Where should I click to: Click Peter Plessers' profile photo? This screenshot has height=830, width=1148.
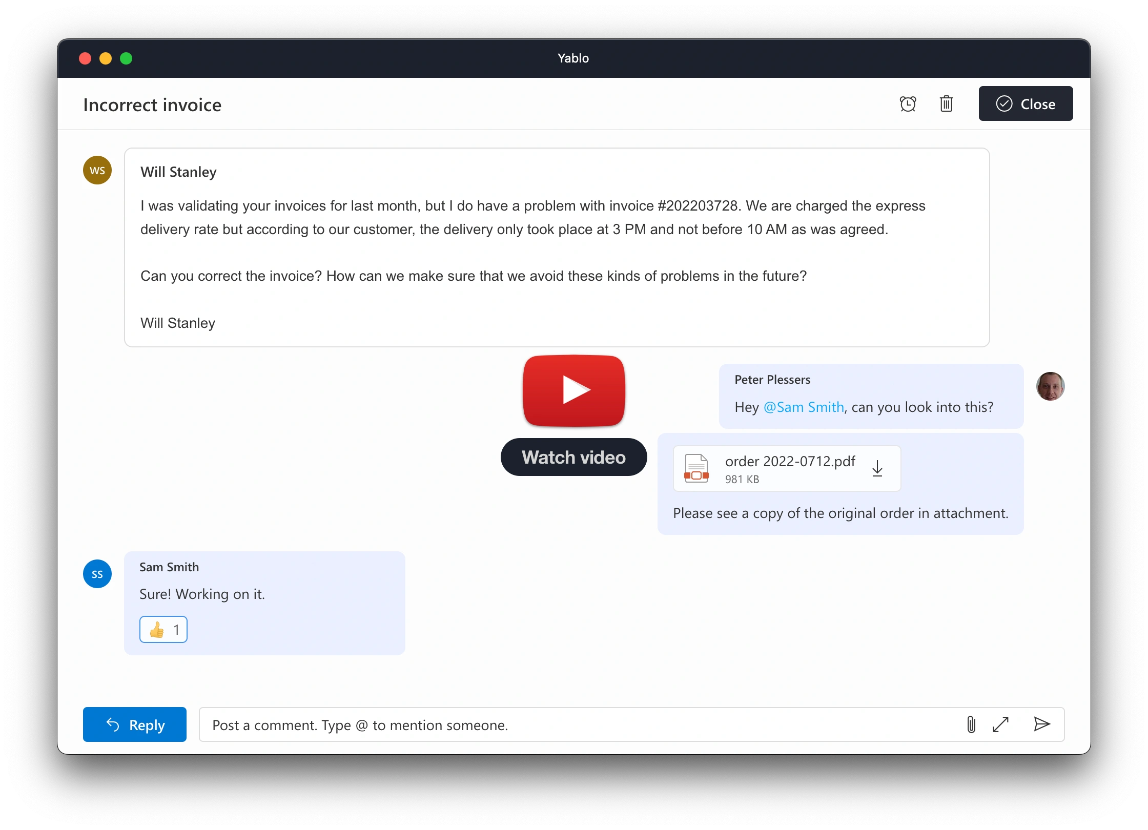[1050, 386]
